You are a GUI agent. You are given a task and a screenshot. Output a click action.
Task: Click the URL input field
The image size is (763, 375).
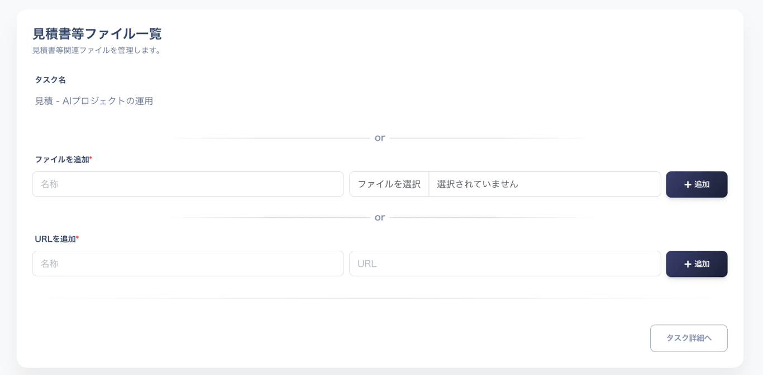click(x=505, y=263)
